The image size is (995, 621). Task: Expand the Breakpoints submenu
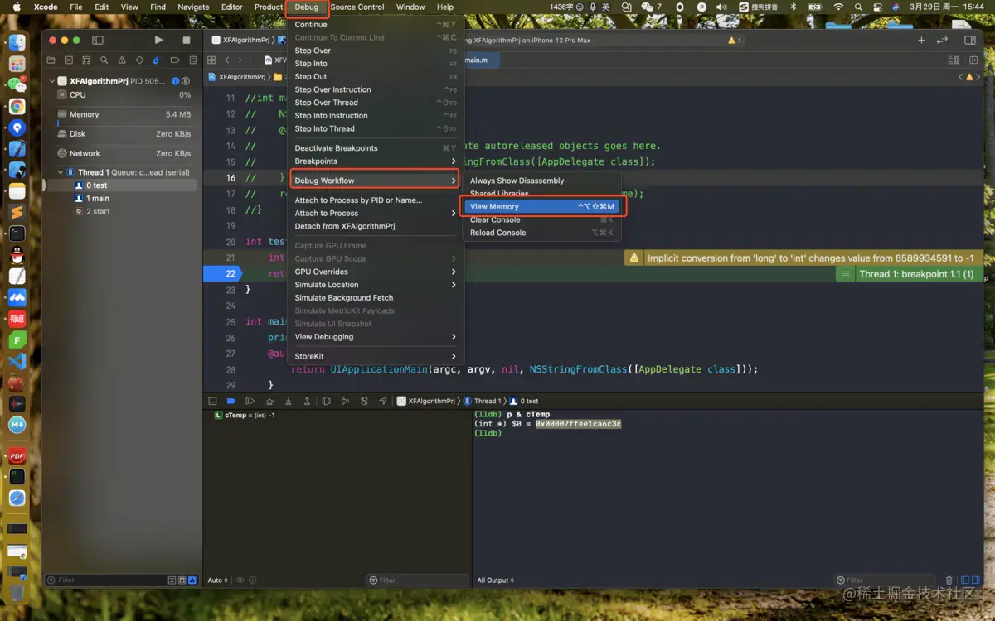[x=376, y=161]
